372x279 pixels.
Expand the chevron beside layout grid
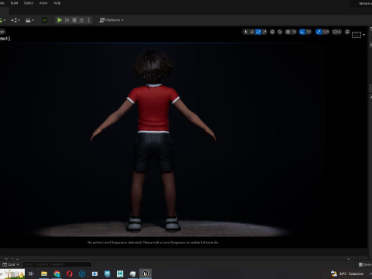click(x=363, y=35)
